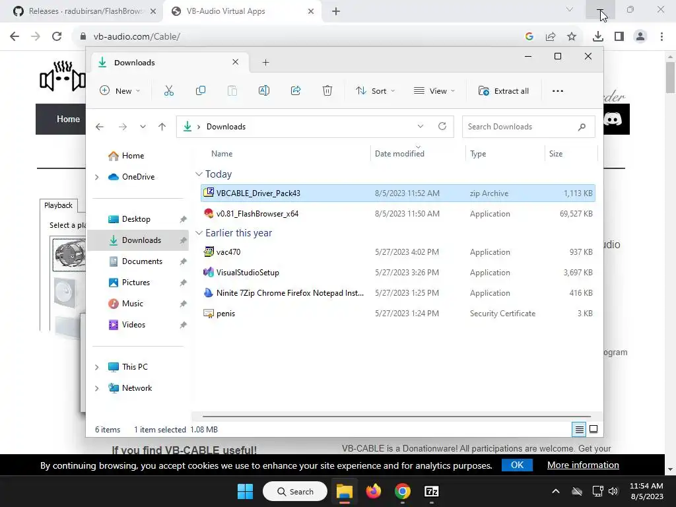Switch to large thumbnails view button
Viewport: 676px width, 507px height.
tap(593, 429)
